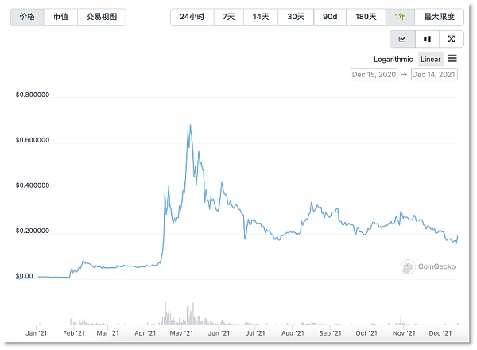Select the 7天 time range
This screenshot has height=350, width=477.
coord(228,17)
